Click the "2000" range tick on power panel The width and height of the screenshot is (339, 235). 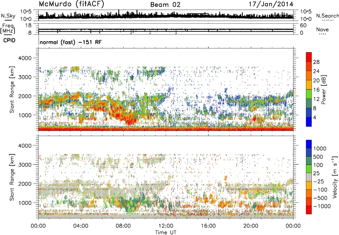pos(25,96)
